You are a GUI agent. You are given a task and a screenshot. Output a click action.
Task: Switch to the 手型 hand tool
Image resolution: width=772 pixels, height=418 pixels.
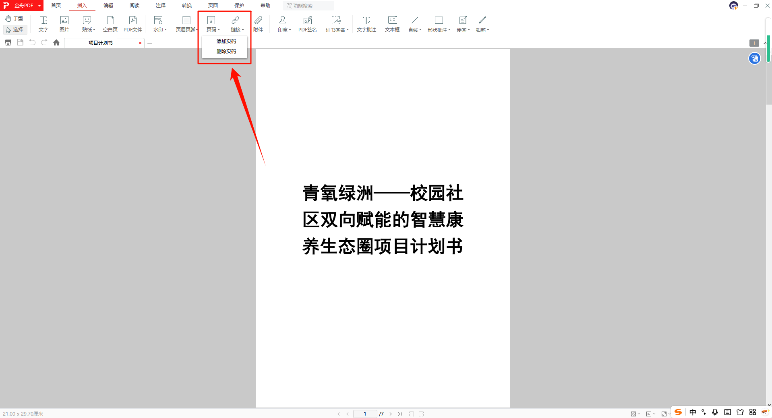point(14,18)
